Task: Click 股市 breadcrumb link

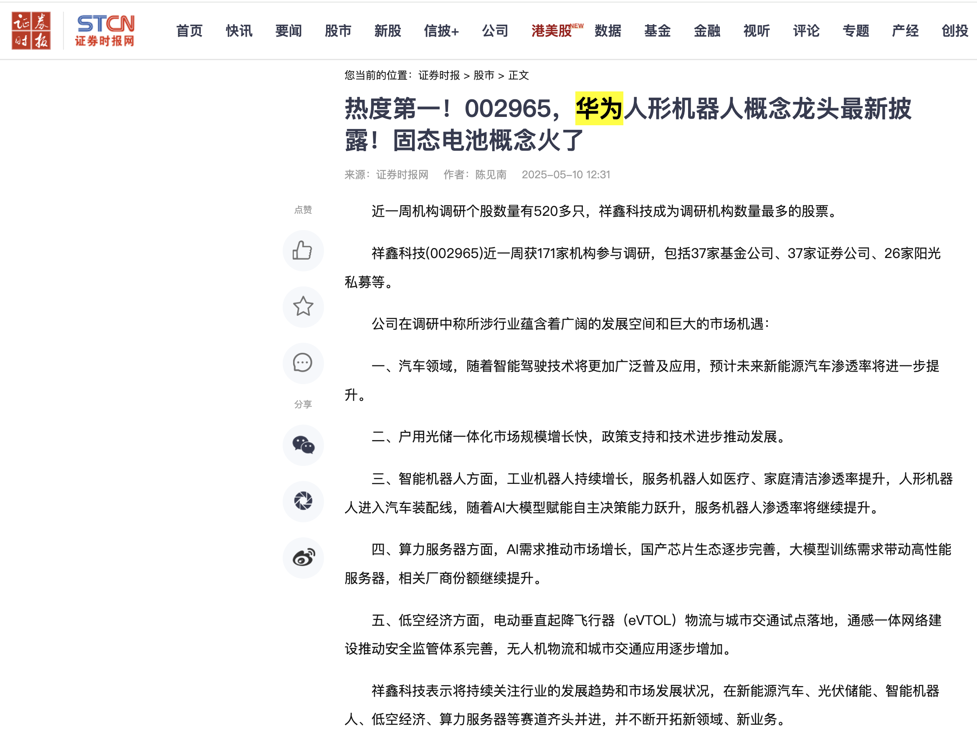Action: click(483, 75)
